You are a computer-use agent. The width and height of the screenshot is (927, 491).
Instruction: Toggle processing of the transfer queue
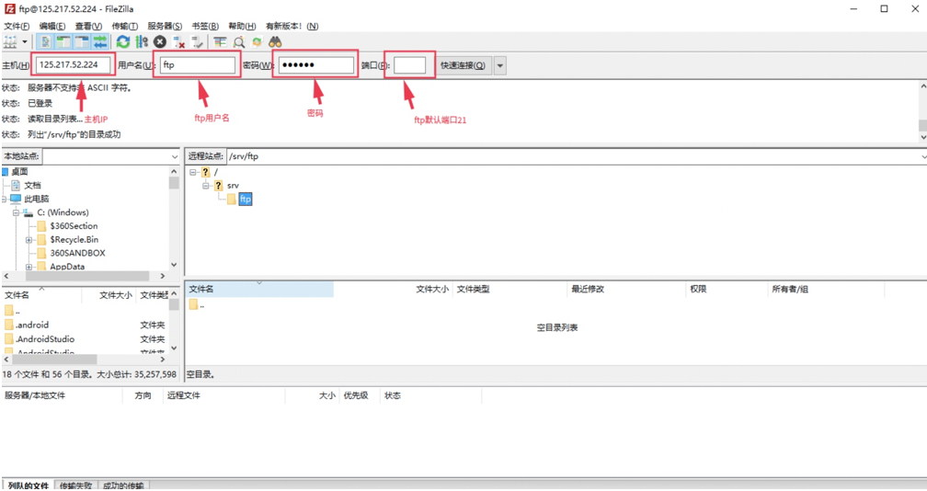142,42
